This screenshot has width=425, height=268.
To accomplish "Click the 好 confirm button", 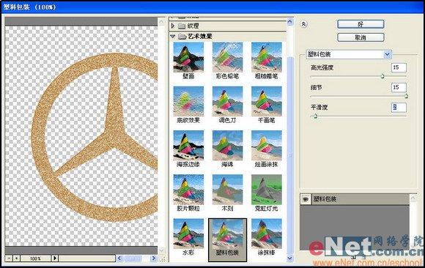I will (x=361, y=24).
